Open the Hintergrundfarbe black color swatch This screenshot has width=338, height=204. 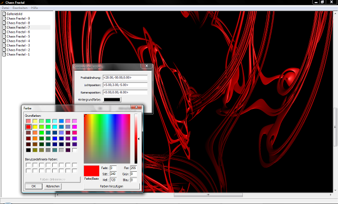(112, 100)
